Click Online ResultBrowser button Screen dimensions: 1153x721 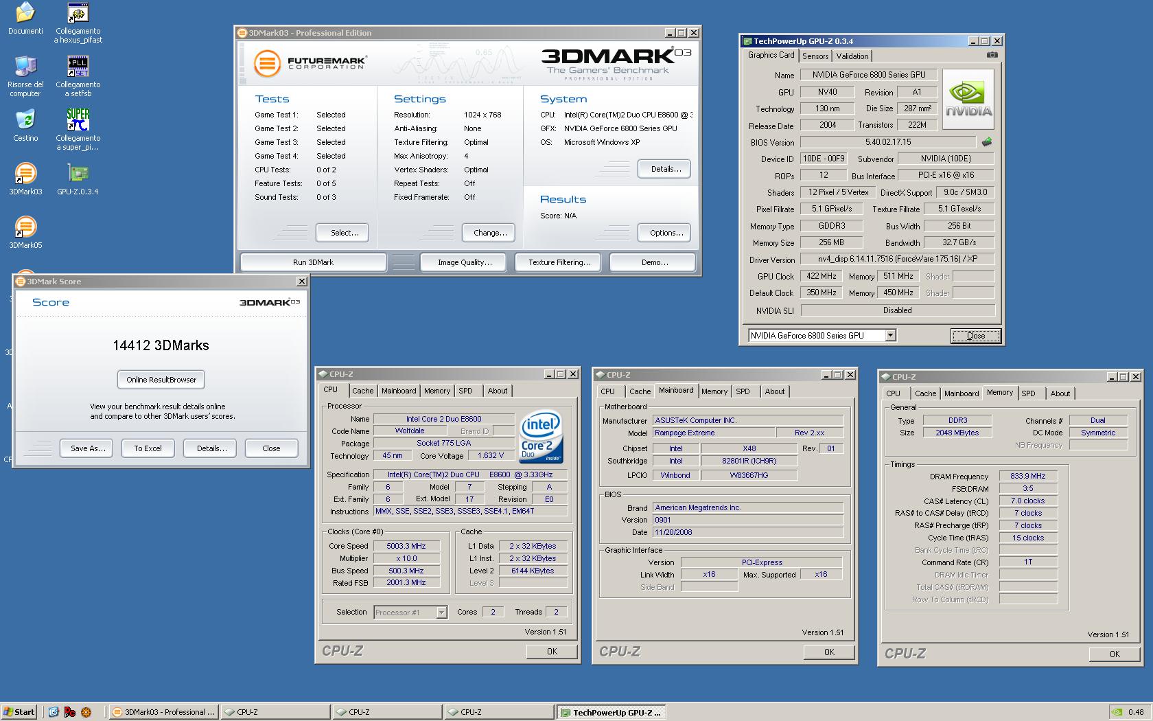pos(161,380)
